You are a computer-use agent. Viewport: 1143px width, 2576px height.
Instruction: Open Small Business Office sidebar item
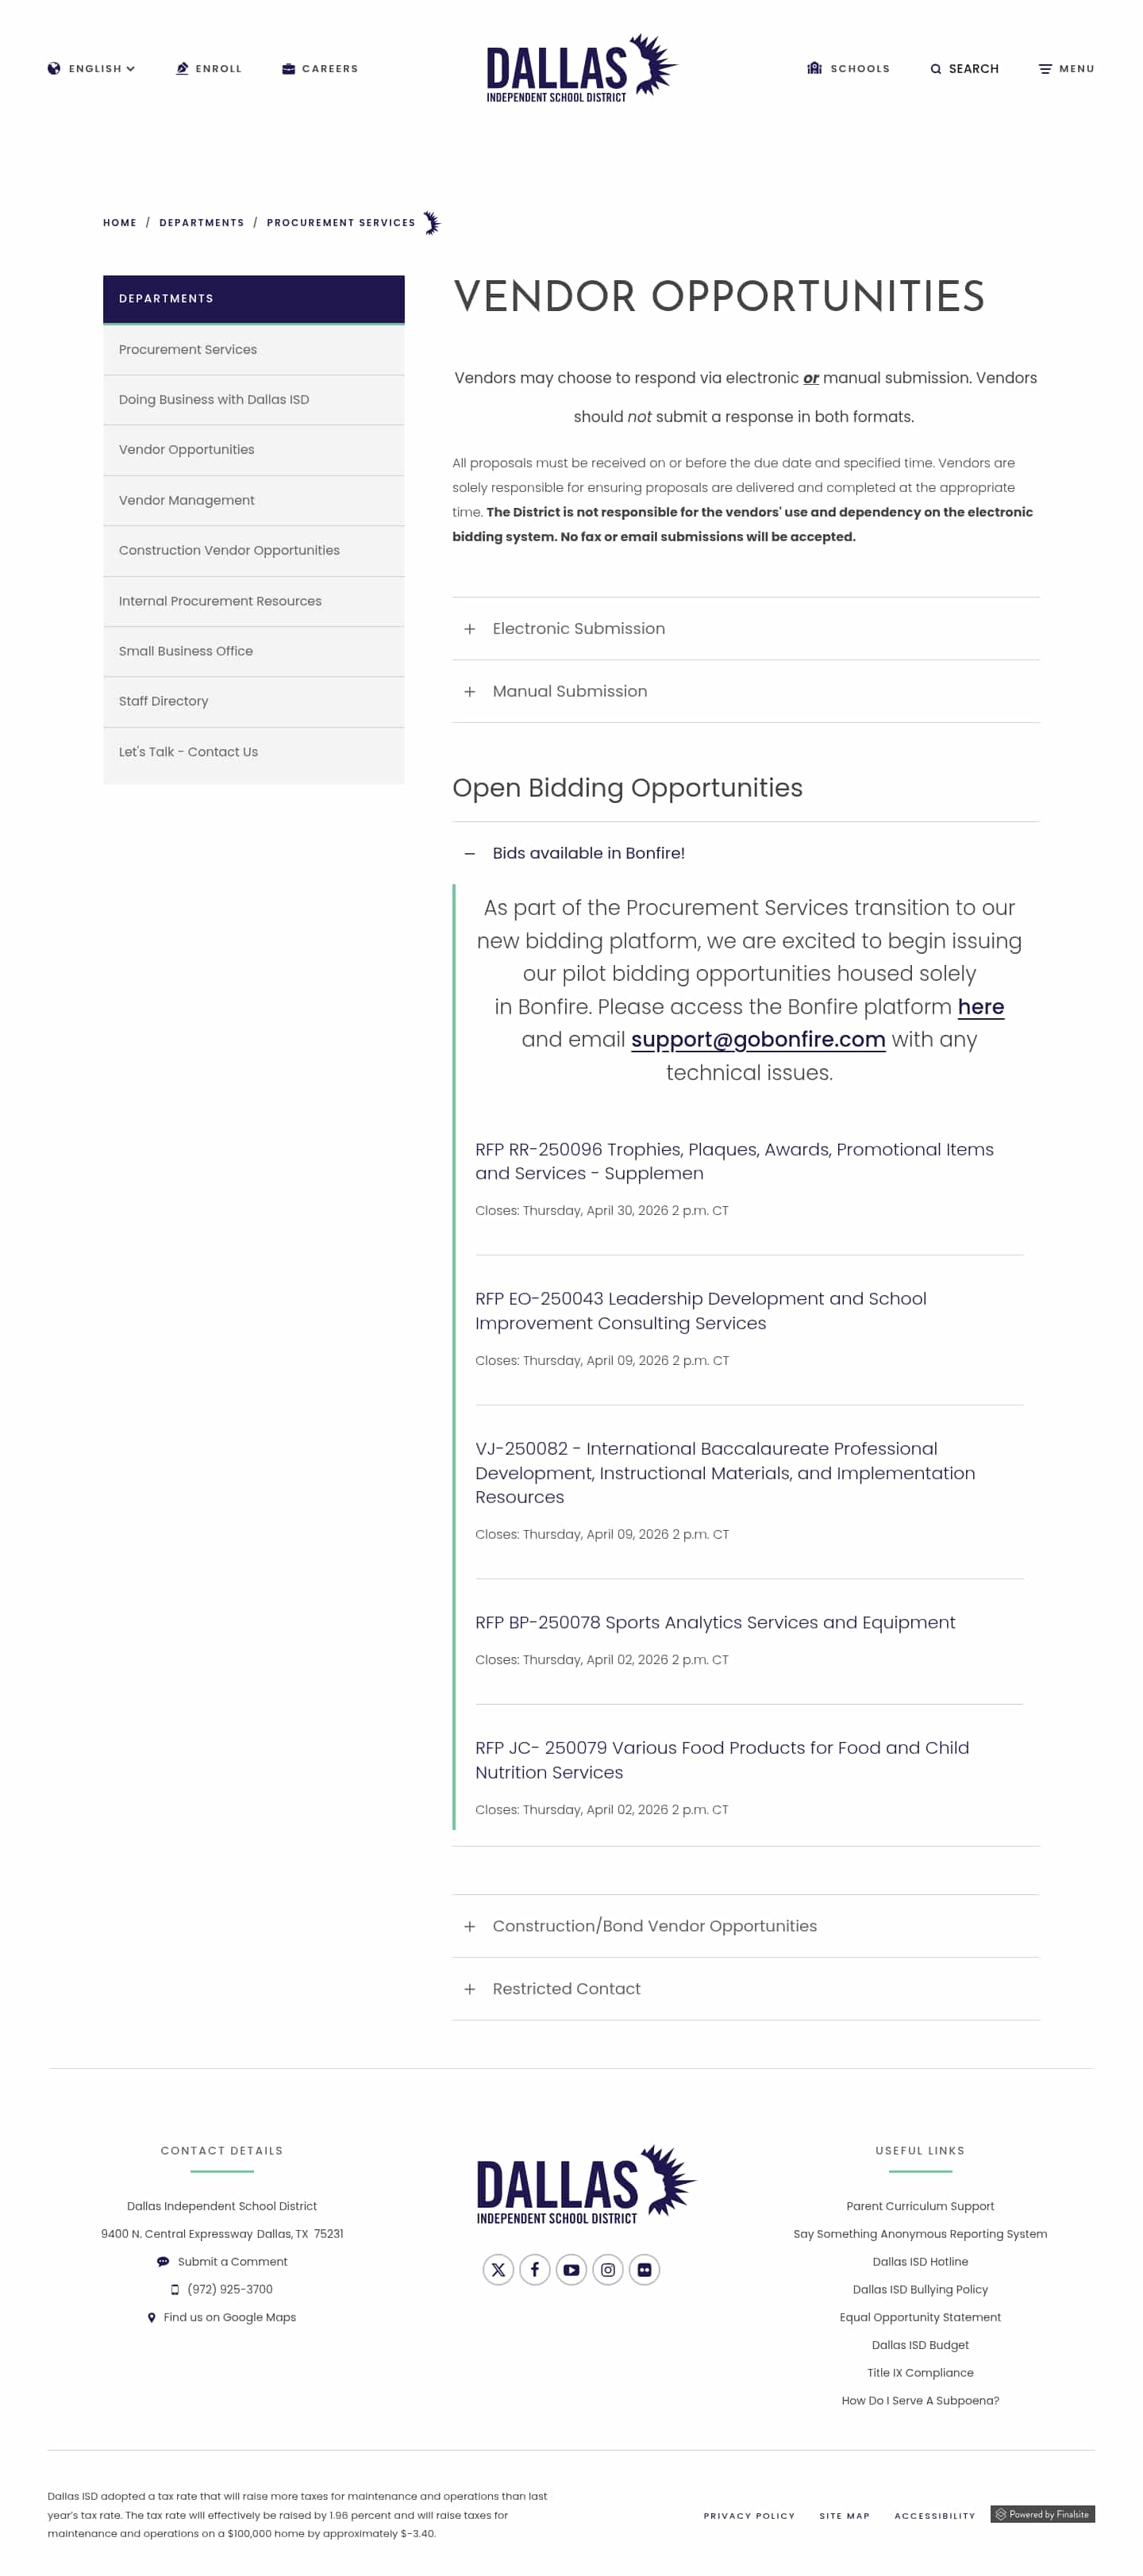click(x=186, y=651)
